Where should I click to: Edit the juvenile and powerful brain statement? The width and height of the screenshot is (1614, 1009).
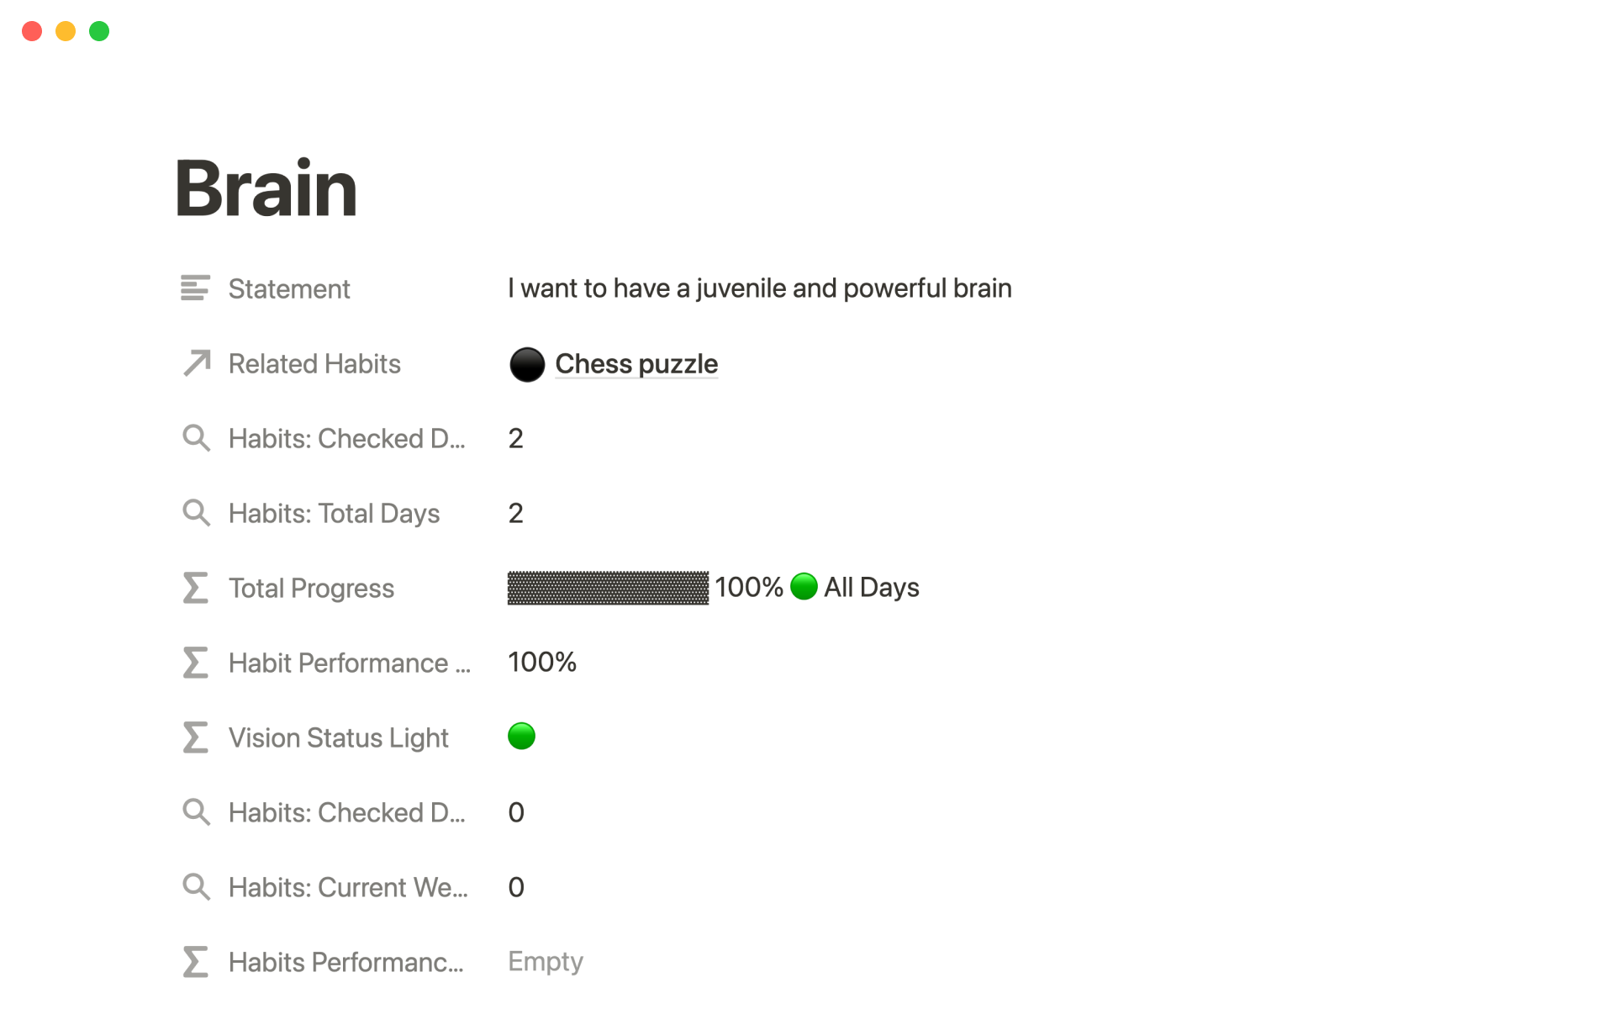(x=759, y=288)
